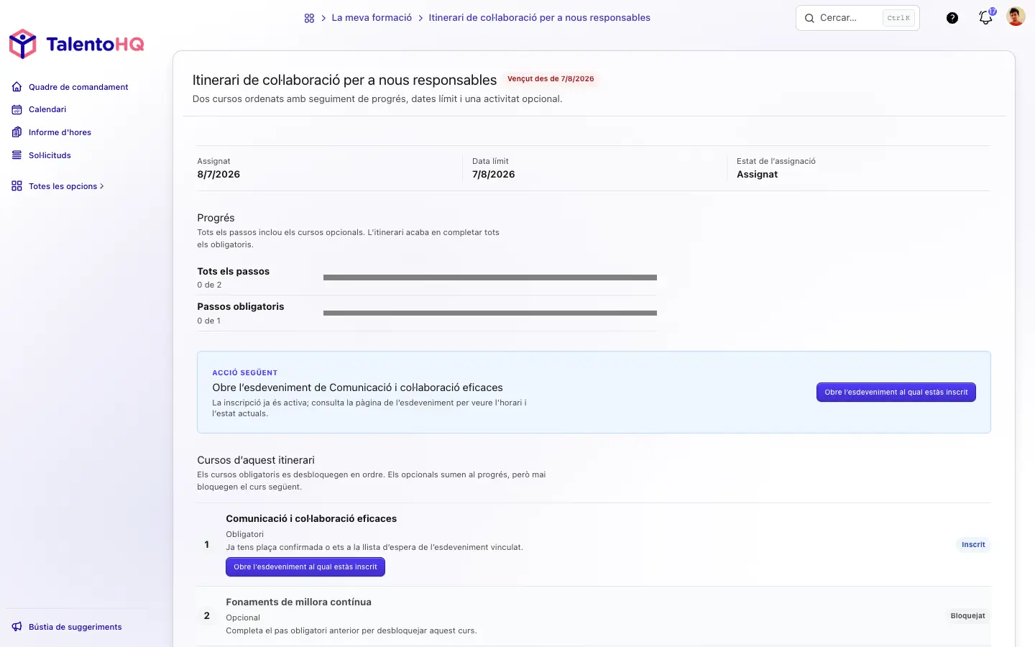Click the TalentoHQ logo
The image size is (1035, 647).
coord(76,44)
